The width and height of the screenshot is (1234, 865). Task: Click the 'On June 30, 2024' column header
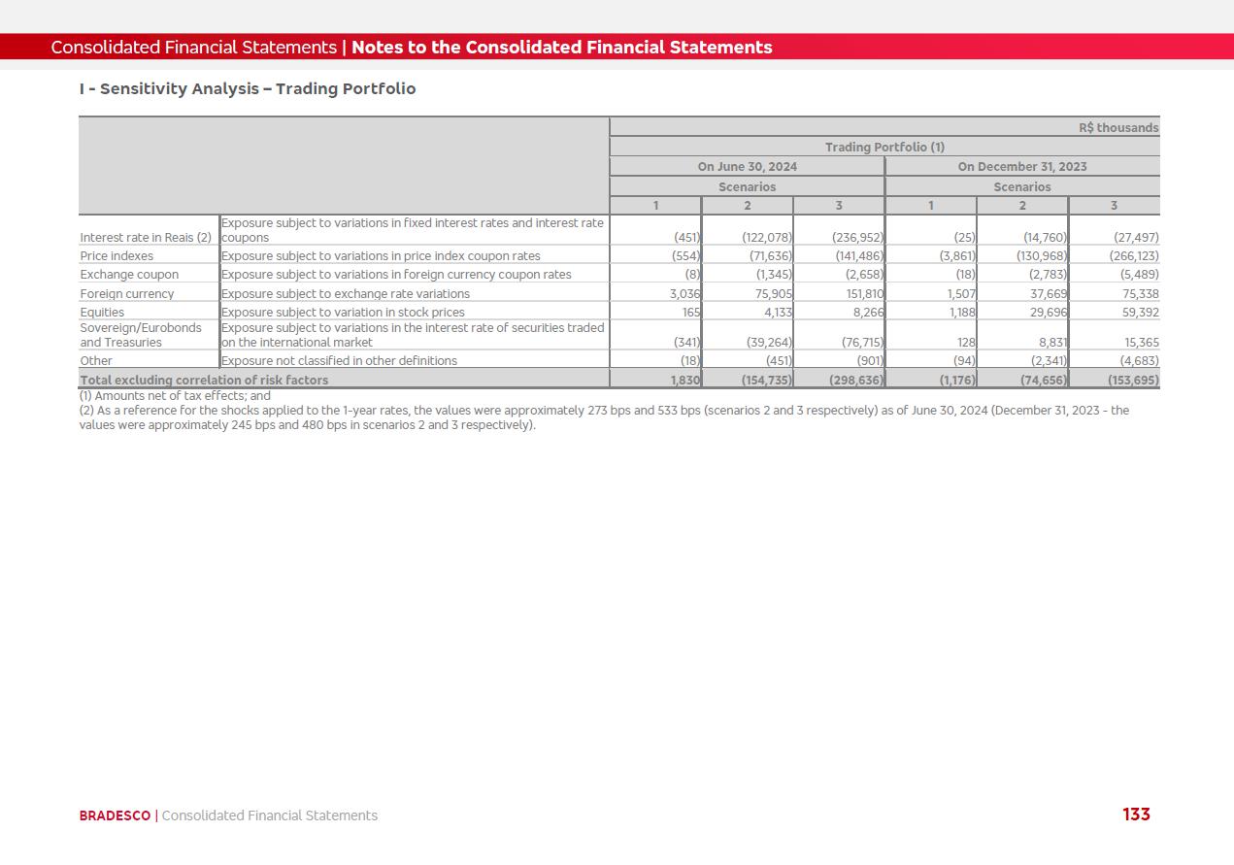pos(747,167)
